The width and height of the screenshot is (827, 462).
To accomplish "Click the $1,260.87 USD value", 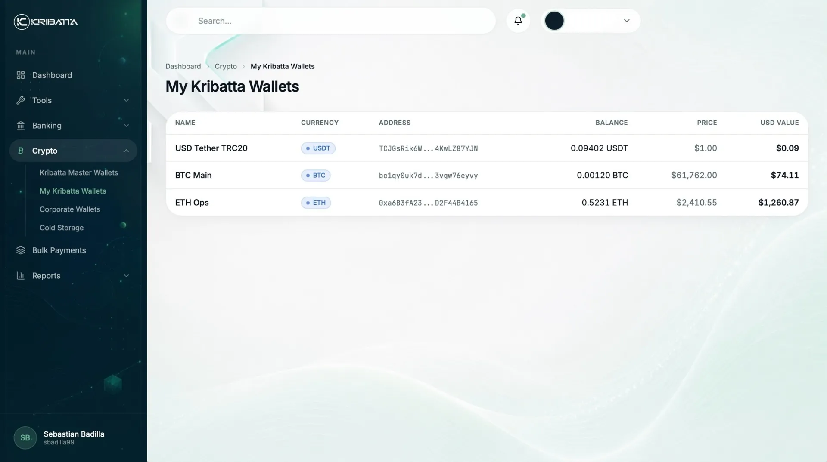I will click(x=778, y=203).
